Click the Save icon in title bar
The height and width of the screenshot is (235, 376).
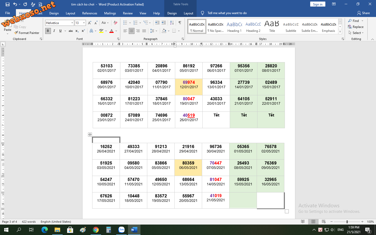coord(7,4)
